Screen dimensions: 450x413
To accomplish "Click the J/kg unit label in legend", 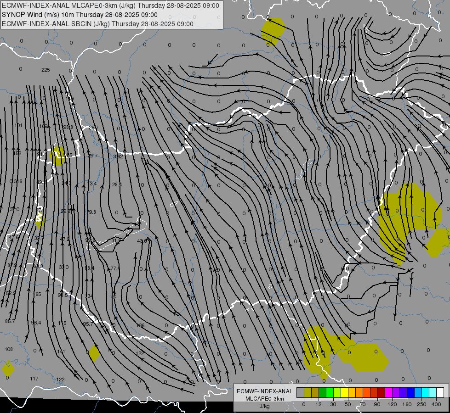I will point(265,406).
